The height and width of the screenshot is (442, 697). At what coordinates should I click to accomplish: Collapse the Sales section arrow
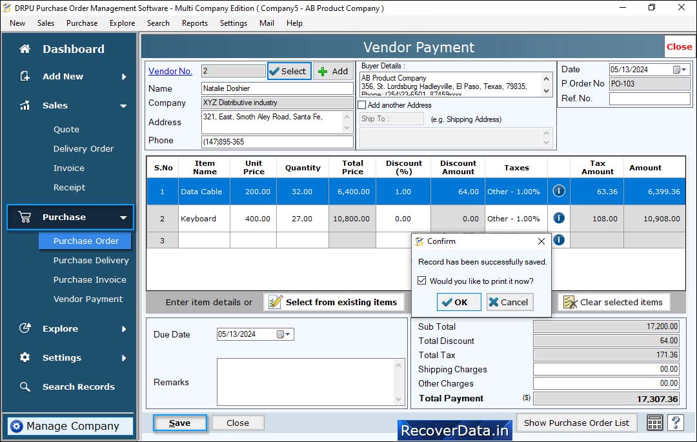coord(123,106)
